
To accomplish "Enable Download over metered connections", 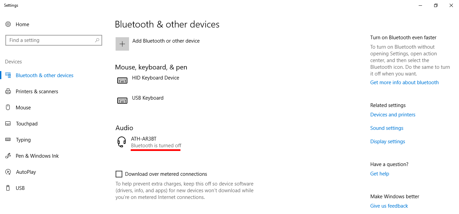I will coord(119,174).
